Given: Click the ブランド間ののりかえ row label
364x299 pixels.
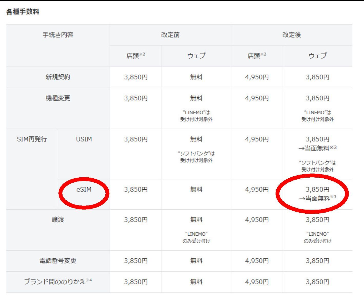Looking at the screenshot, I should point(55,282).
